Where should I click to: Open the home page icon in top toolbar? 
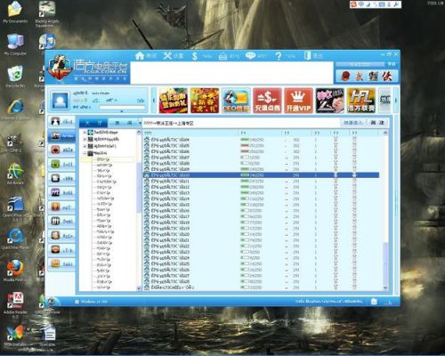(x=140, y=55)
